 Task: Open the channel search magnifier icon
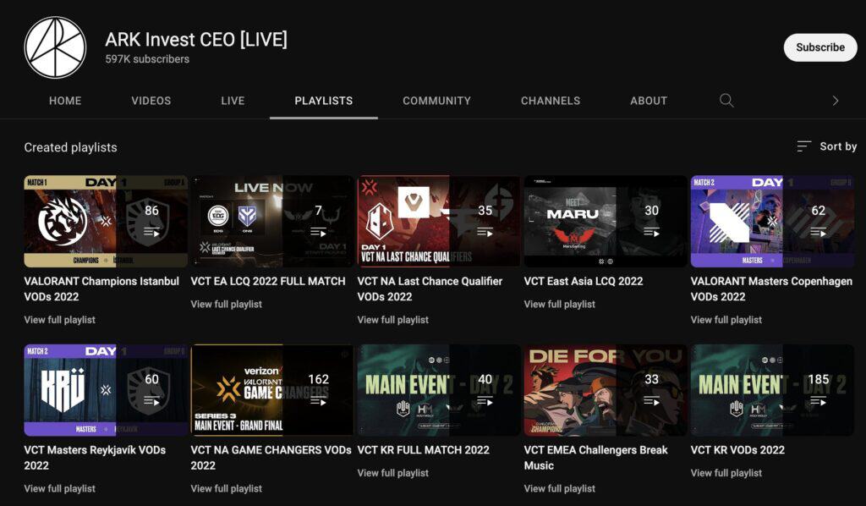point(726,101)
